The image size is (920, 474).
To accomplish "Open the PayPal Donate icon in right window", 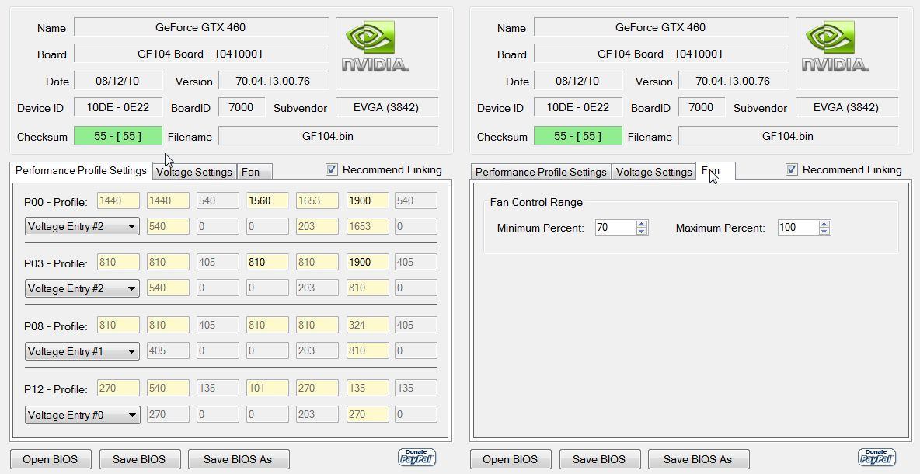I will click(876, 458).
